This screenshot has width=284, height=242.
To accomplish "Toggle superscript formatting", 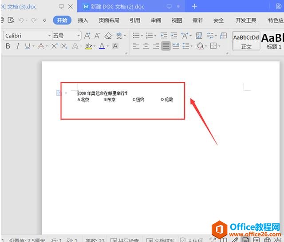I will click(x=54, y=46).
